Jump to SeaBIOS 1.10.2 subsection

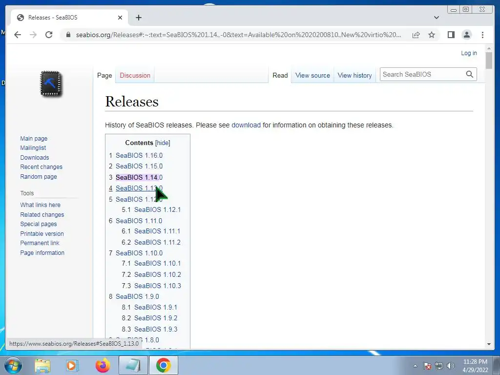pos(158,274)
